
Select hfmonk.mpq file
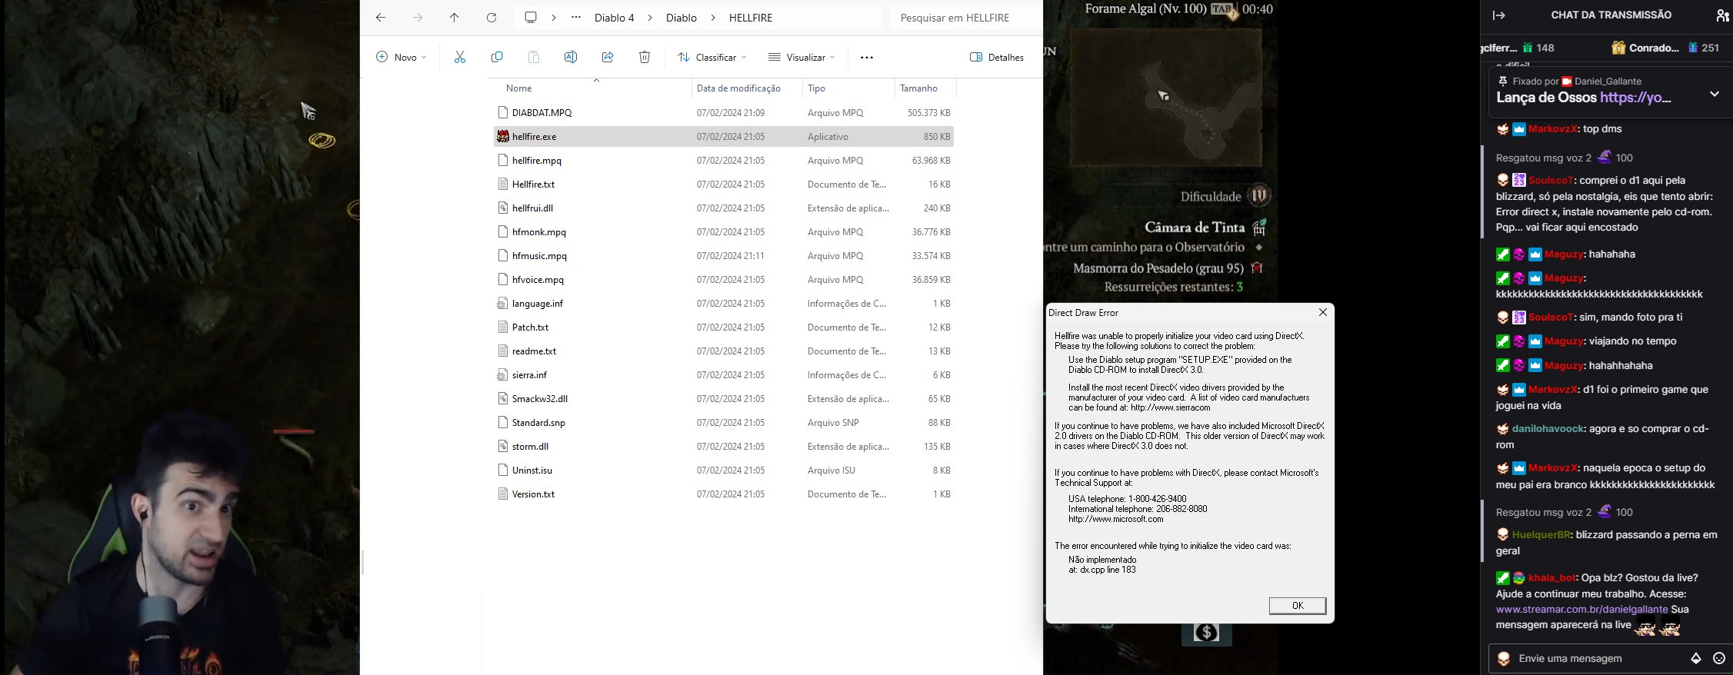tap(724, 231)
